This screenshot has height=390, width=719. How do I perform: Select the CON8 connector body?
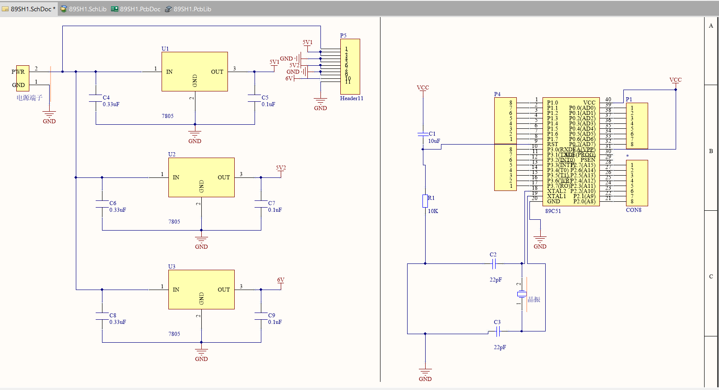coord(637,183)
